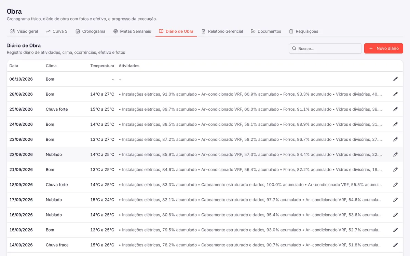Click the Data column header

tap(14, 66)
